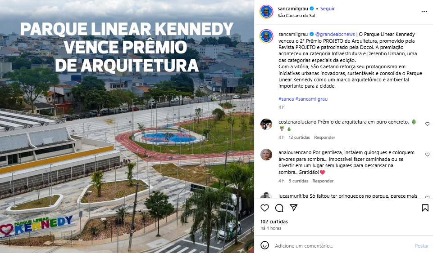Like the post with heart icon
The image size is (433, 253).
(264, 208)
